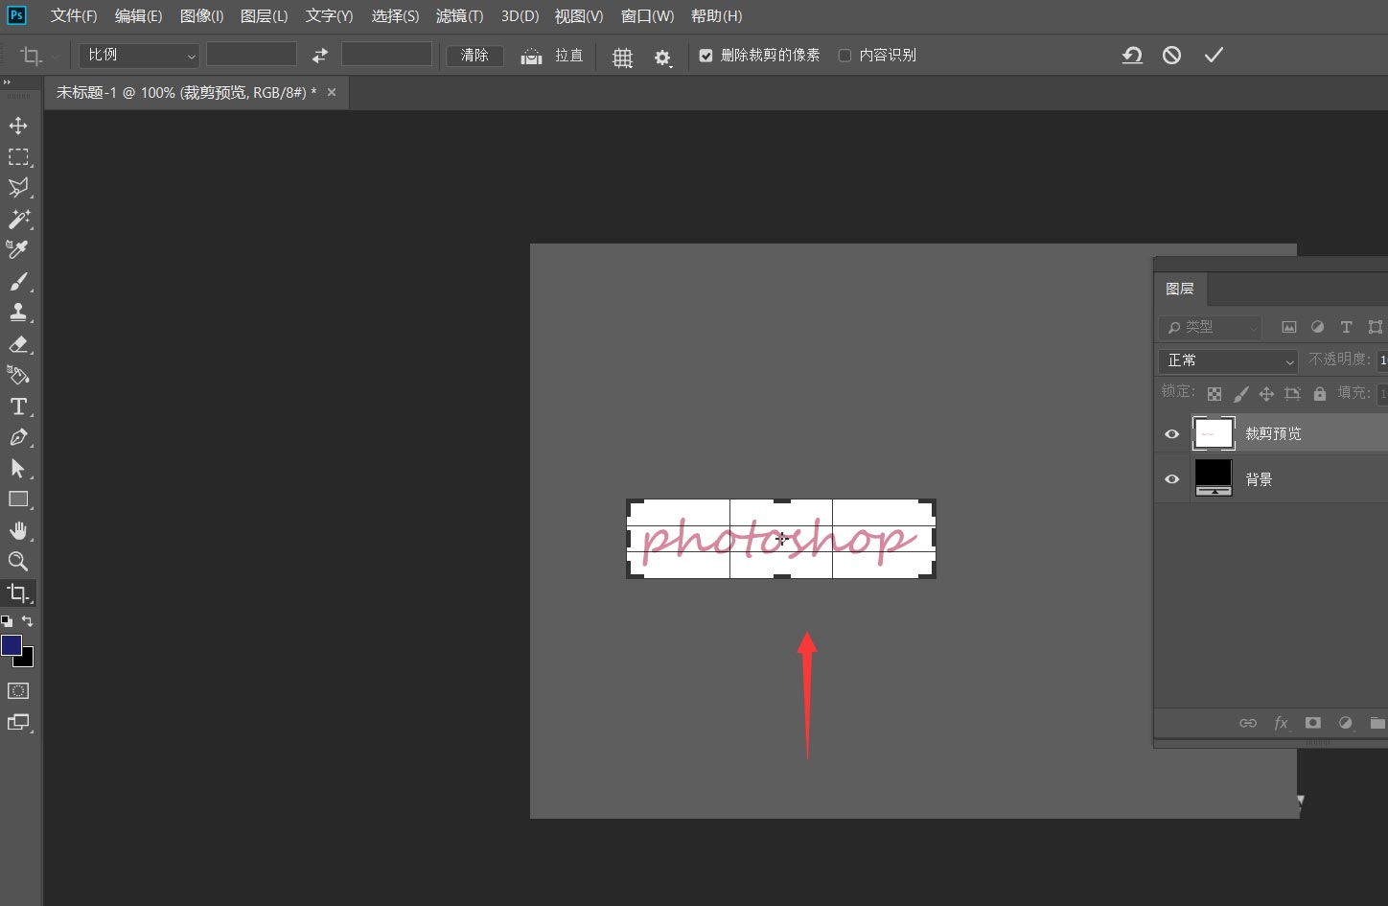The width and height of the screenshot is (1388, 906).
Task: Change the screen mode
Action: [x=18, y=722]
